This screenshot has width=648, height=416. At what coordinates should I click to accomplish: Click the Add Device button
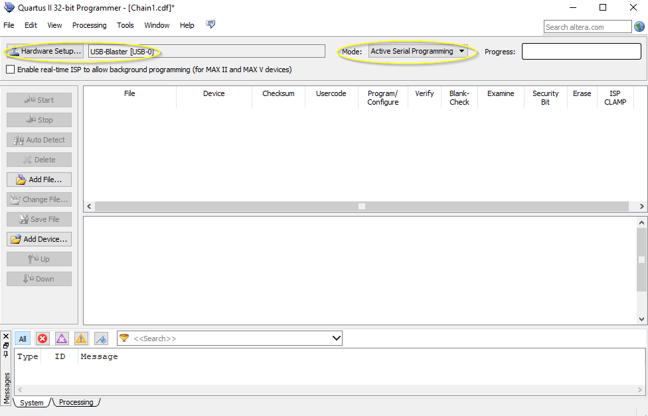point(39,239)
